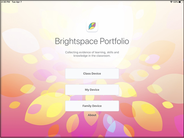Image resolution: width=184 pixels, height=138 pixels.
Task: Tap the Brightspace Portfolio leaf logo
Action: point(92,26)
